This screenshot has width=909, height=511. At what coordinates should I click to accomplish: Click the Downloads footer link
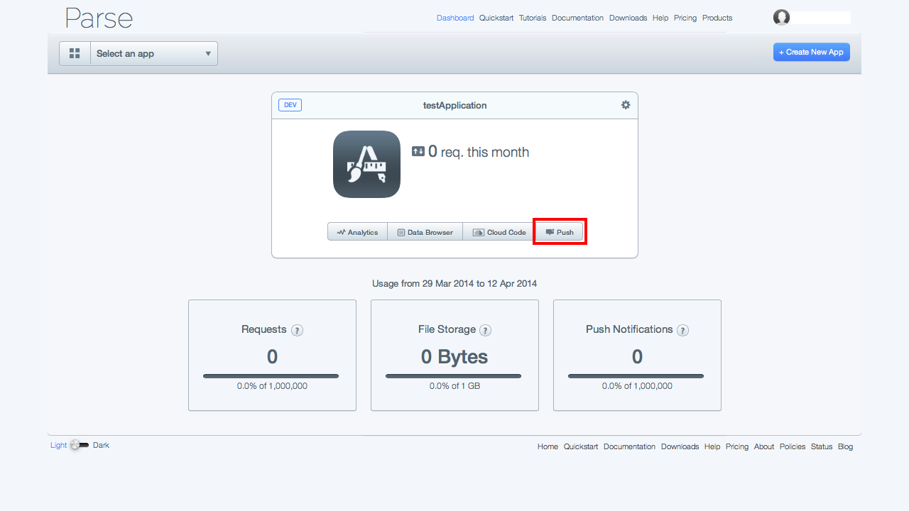[680, 446]
